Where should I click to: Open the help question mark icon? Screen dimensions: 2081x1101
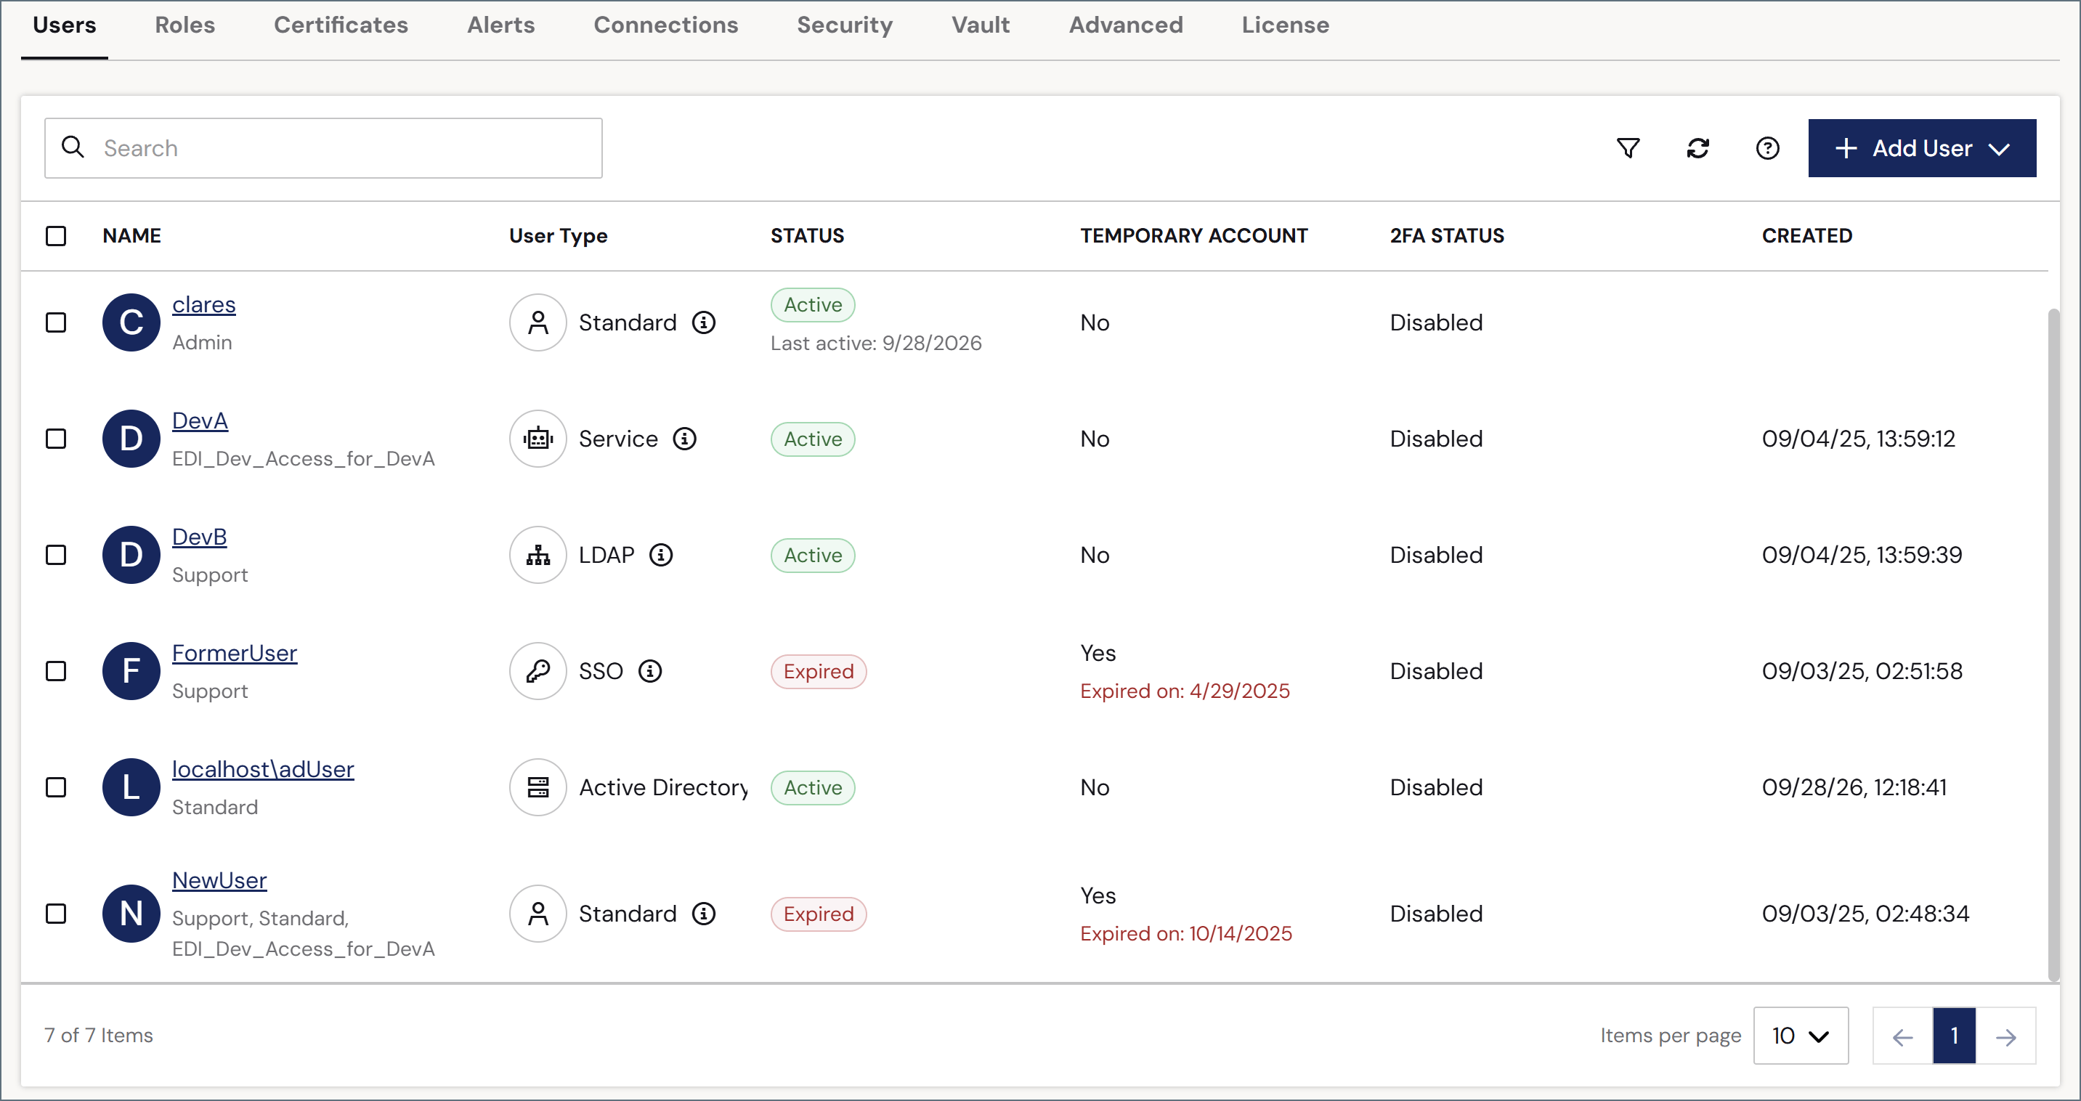tap(1766, 148)
